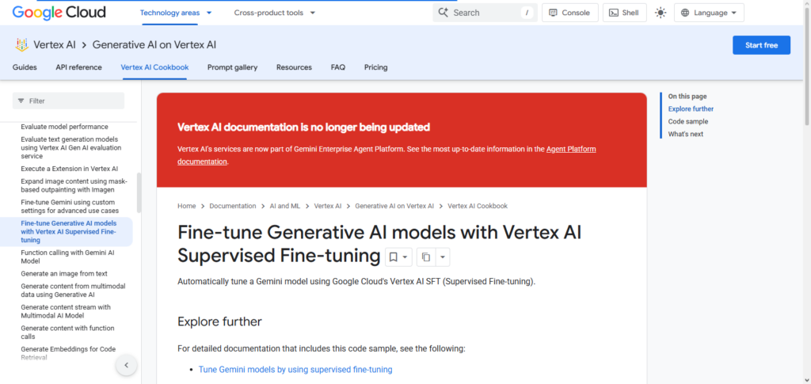
Task: Click the sidebar scrollbar thumb
Action: tap(138, 192)
